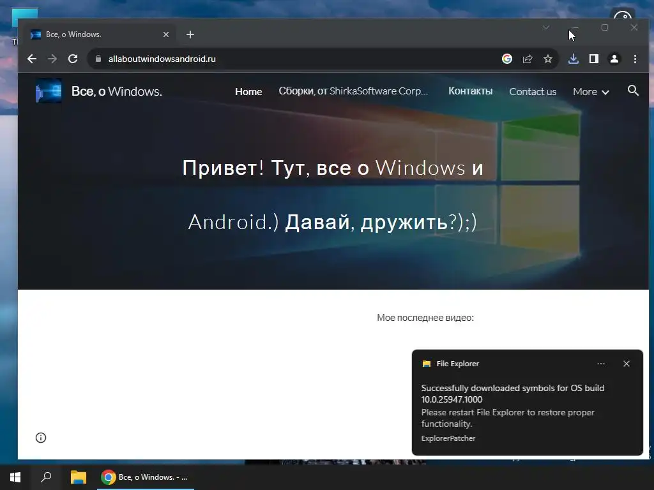654x490 pixels.
Task: Open the tab search chevron in the title bar
Action: click(x=546, y=27)
